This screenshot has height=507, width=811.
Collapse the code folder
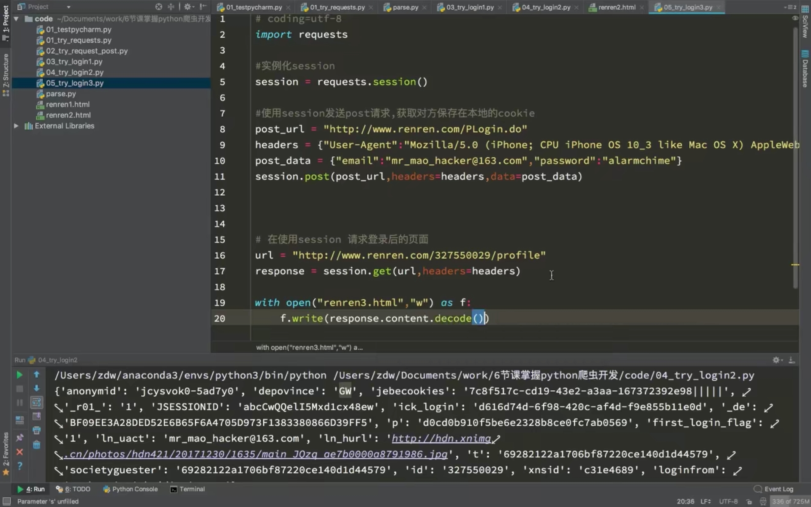tap(16, 19)
